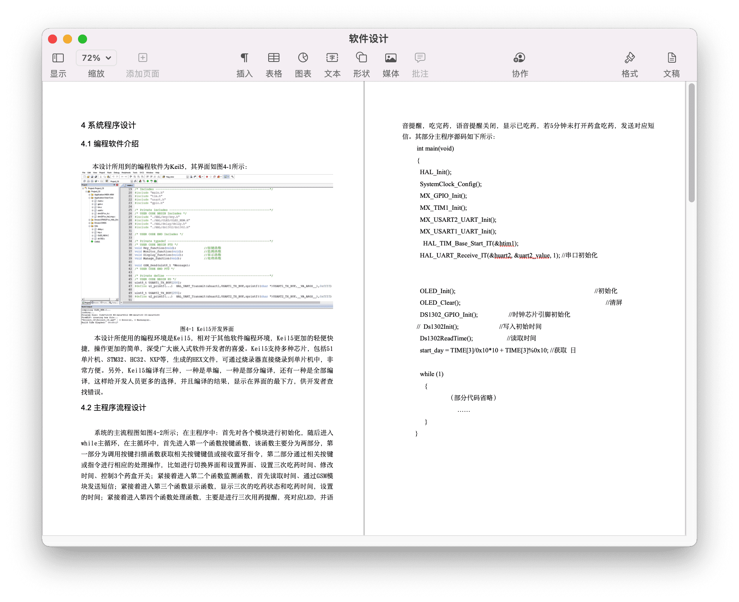Click the Keil5 screenshot image in document
739x602 pixels.
tap(207, 248)
